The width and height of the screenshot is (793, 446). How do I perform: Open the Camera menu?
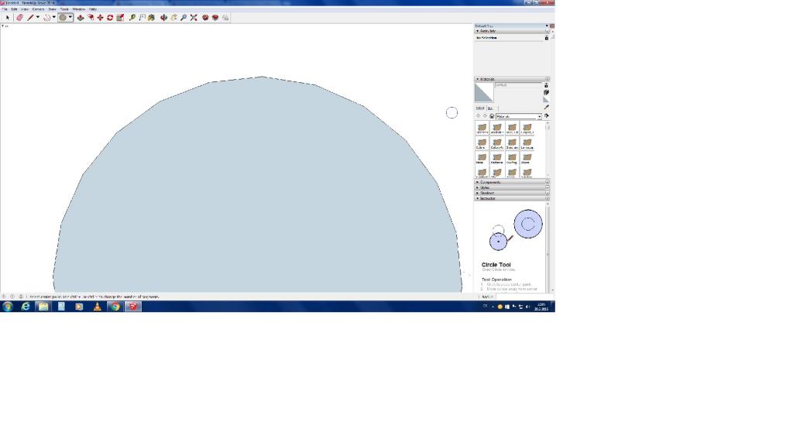[x=38, y=9]
